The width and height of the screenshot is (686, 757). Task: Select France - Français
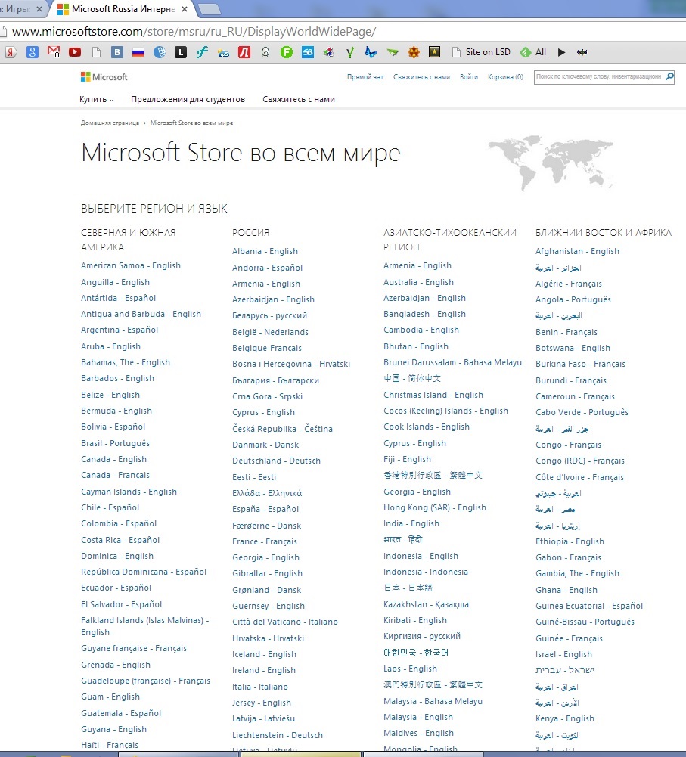(265, 541)
